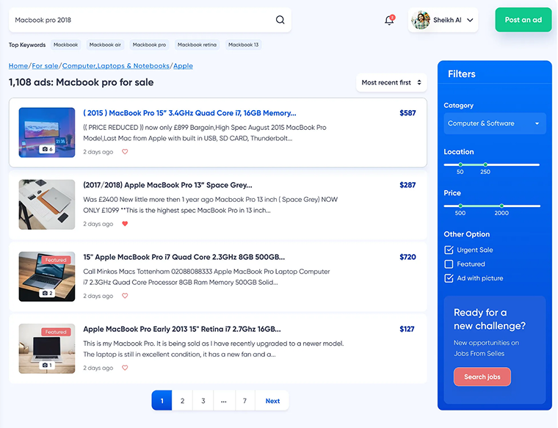Click the Search jobs button
Image resolution: width=558 pixels, height=428 pixels.
click(482, 377)
